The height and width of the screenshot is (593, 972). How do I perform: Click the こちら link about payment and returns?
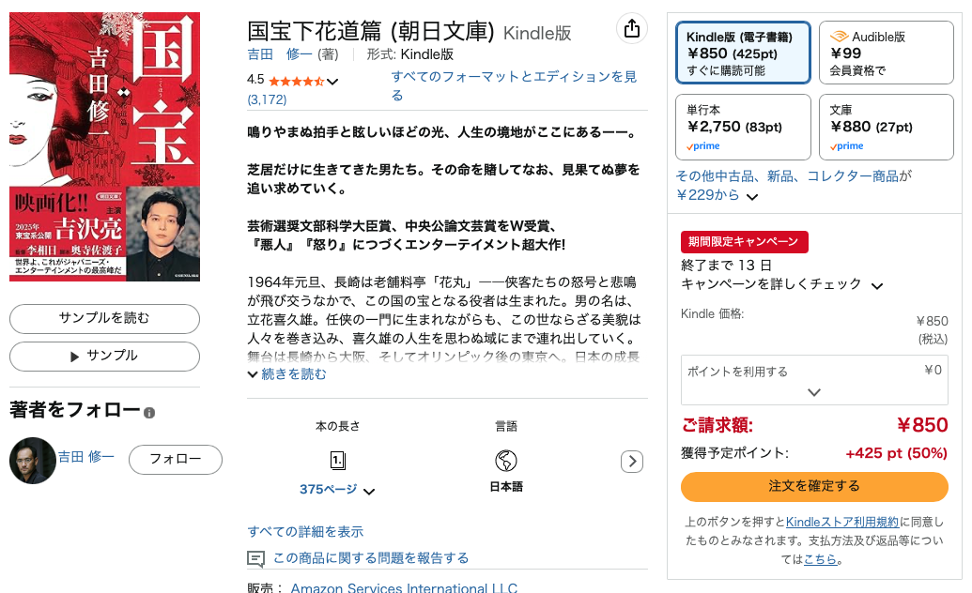(820, 559)
